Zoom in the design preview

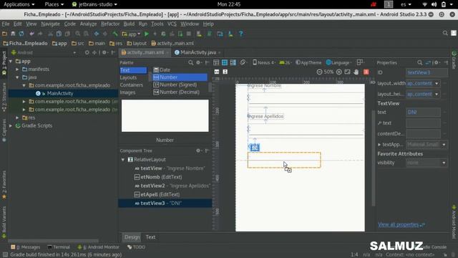[x=338, y=72]
